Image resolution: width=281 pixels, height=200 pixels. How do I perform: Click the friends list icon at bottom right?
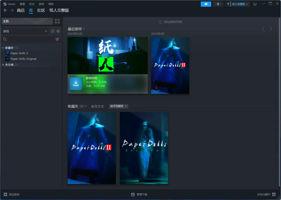click(x=274, y=195)
